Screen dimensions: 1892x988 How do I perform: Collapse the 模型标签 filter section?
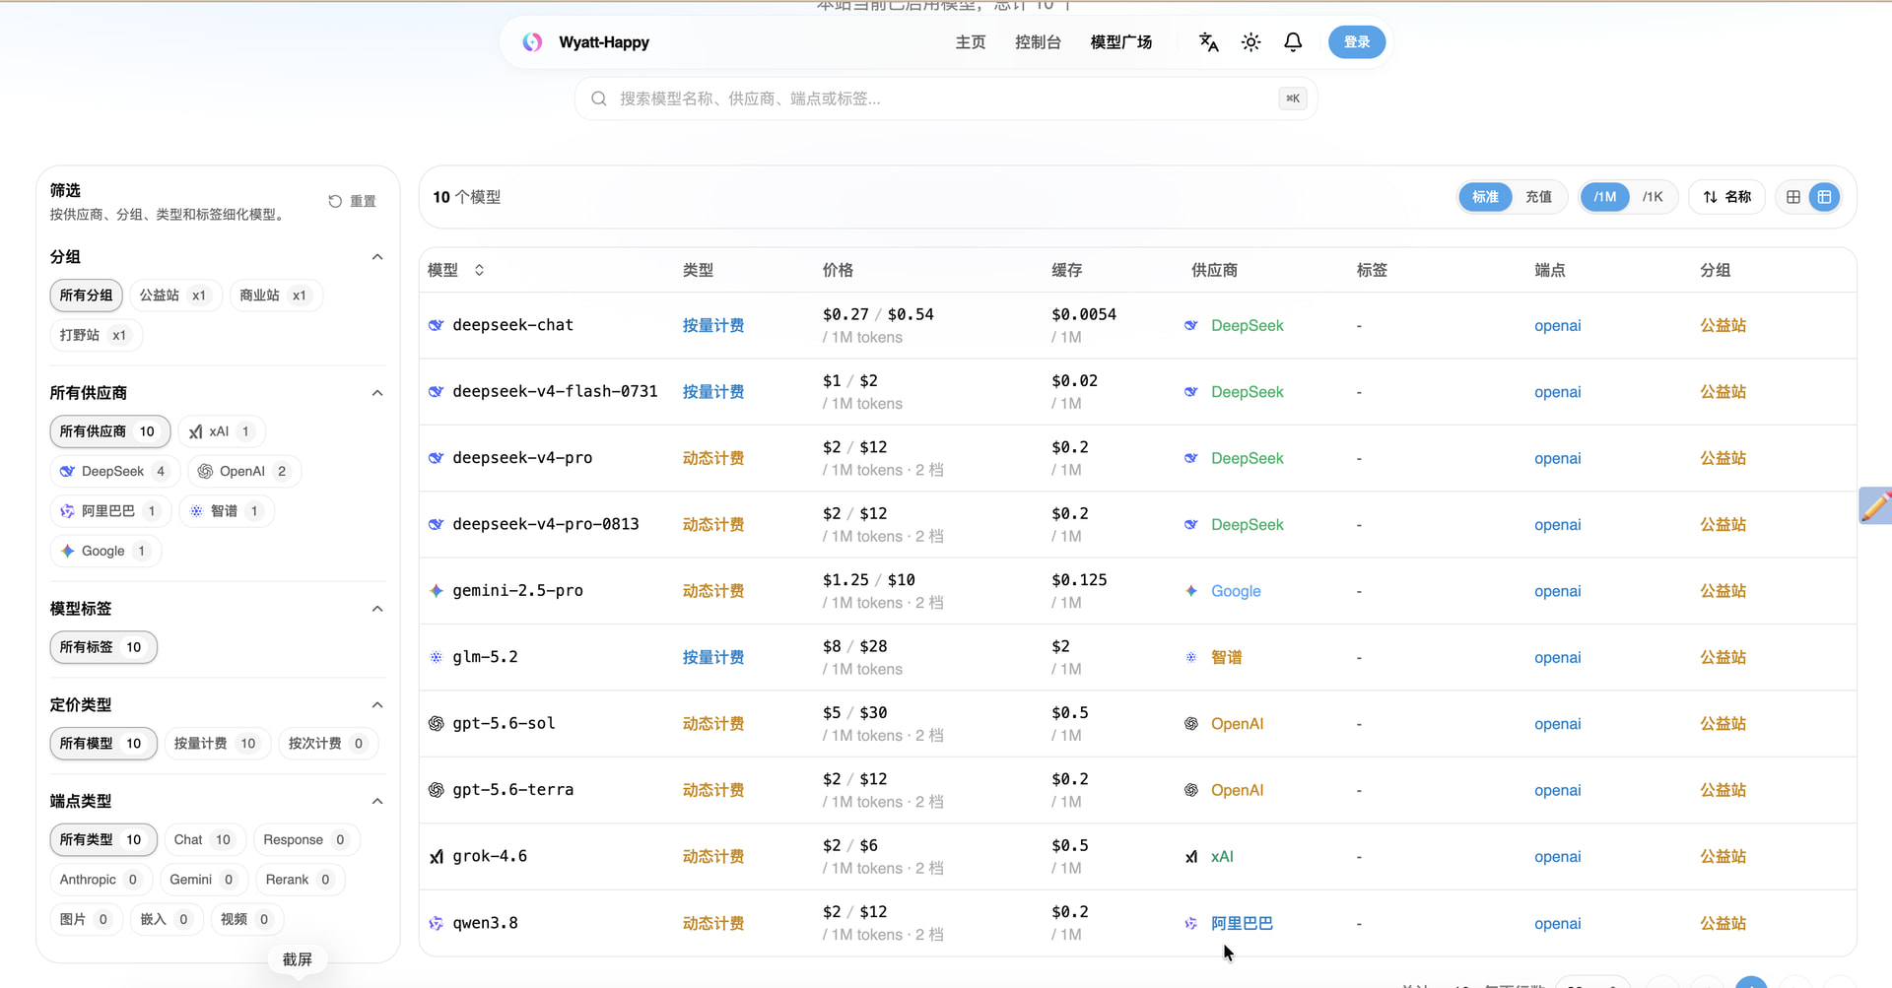pyautogui.click(x=377, y=609)
